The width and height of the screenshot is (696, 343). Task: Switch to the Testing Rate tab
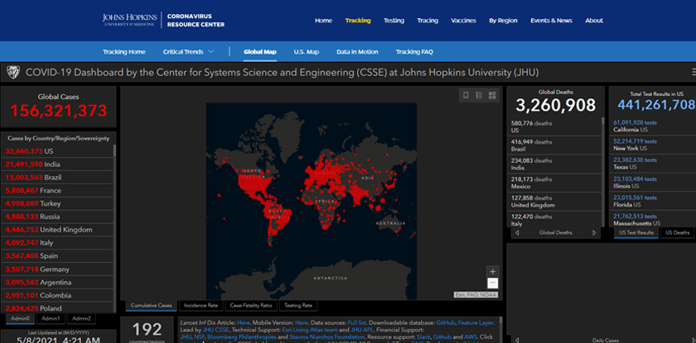click(298, 305)
